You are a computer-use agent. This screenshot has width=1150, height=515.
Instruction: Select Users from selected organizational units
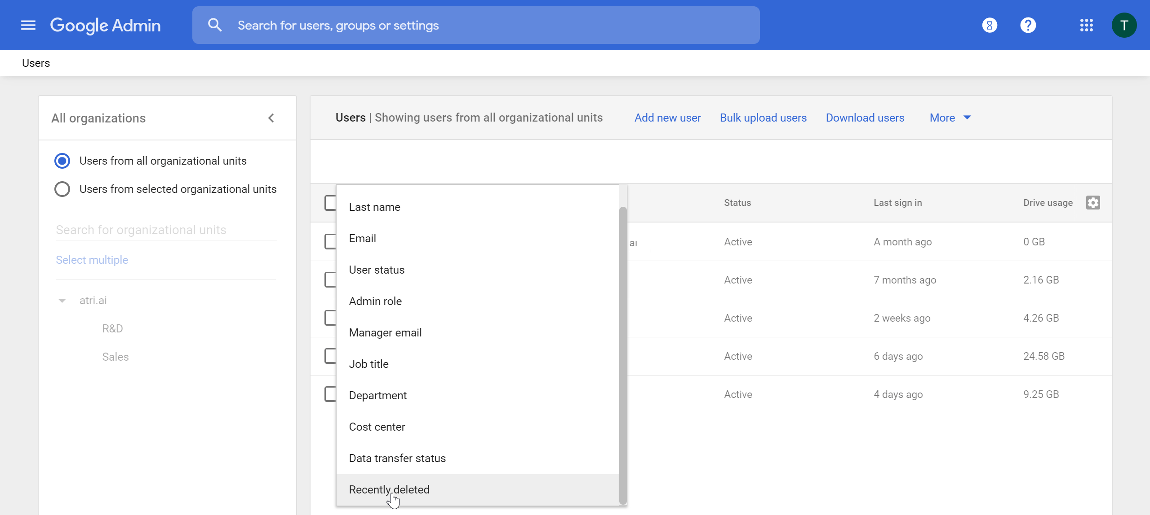coord(62,189)
